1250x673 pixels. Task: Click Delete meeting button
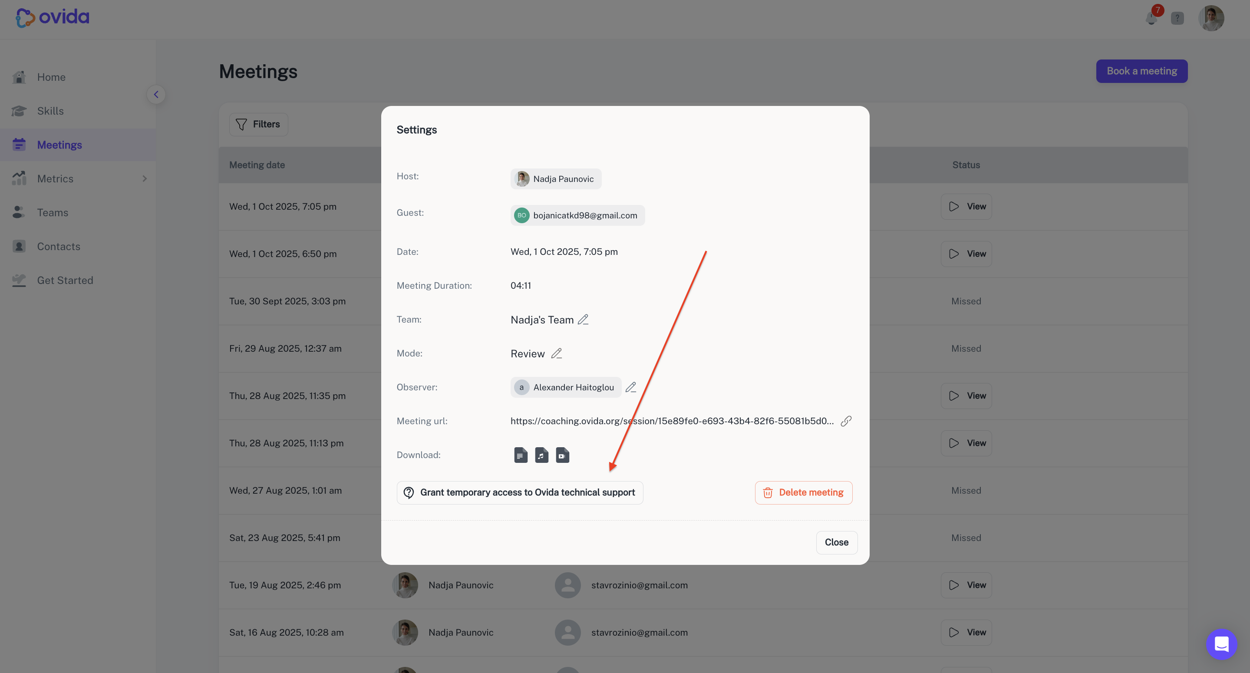coord(803,493)
